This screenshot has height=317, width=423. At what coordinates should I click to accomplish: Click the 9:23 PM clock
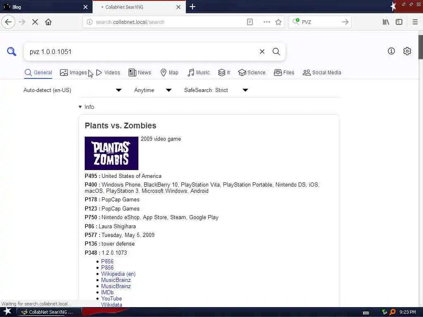click(x=408, y=312)
